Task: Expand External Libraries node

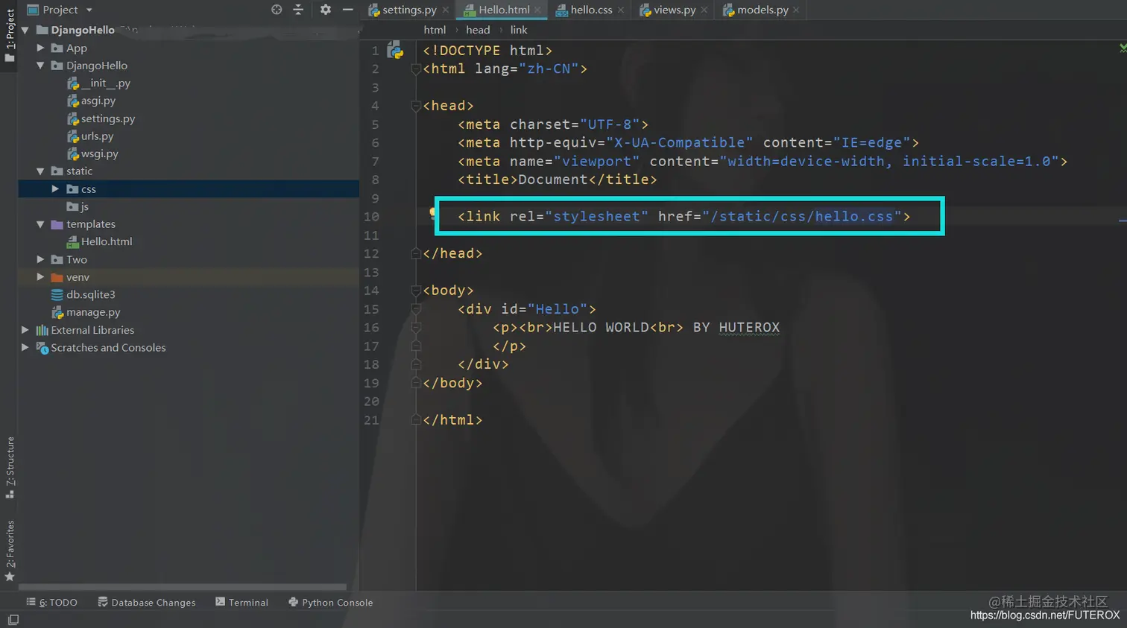Action: [x=25, y=330]
